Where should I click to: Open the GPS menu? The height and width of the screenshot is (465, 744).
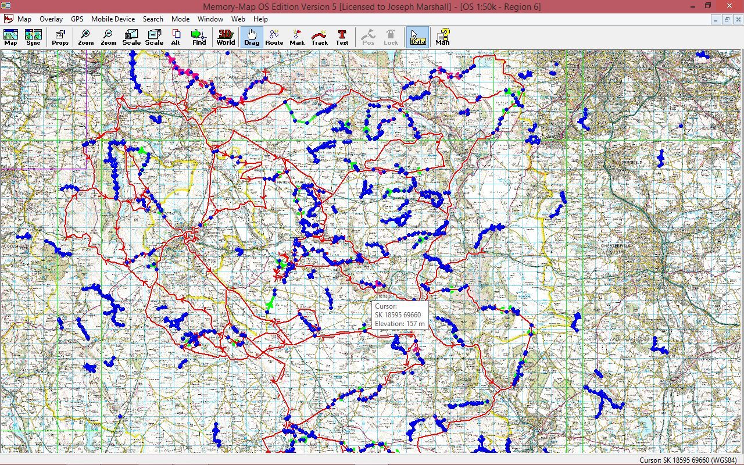pos(77,19)
